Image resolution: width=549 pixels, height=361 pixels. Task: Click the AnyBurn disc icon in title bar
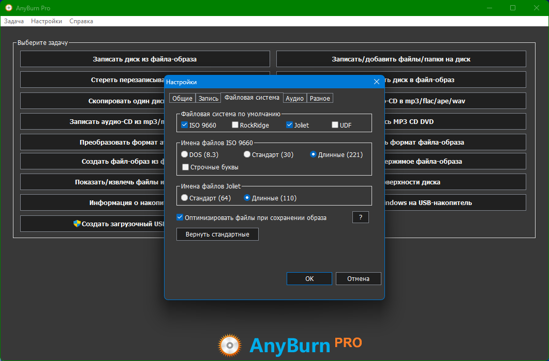point(9,8)
